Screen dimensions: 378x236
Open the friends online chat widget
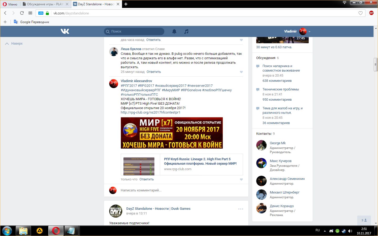364,220
